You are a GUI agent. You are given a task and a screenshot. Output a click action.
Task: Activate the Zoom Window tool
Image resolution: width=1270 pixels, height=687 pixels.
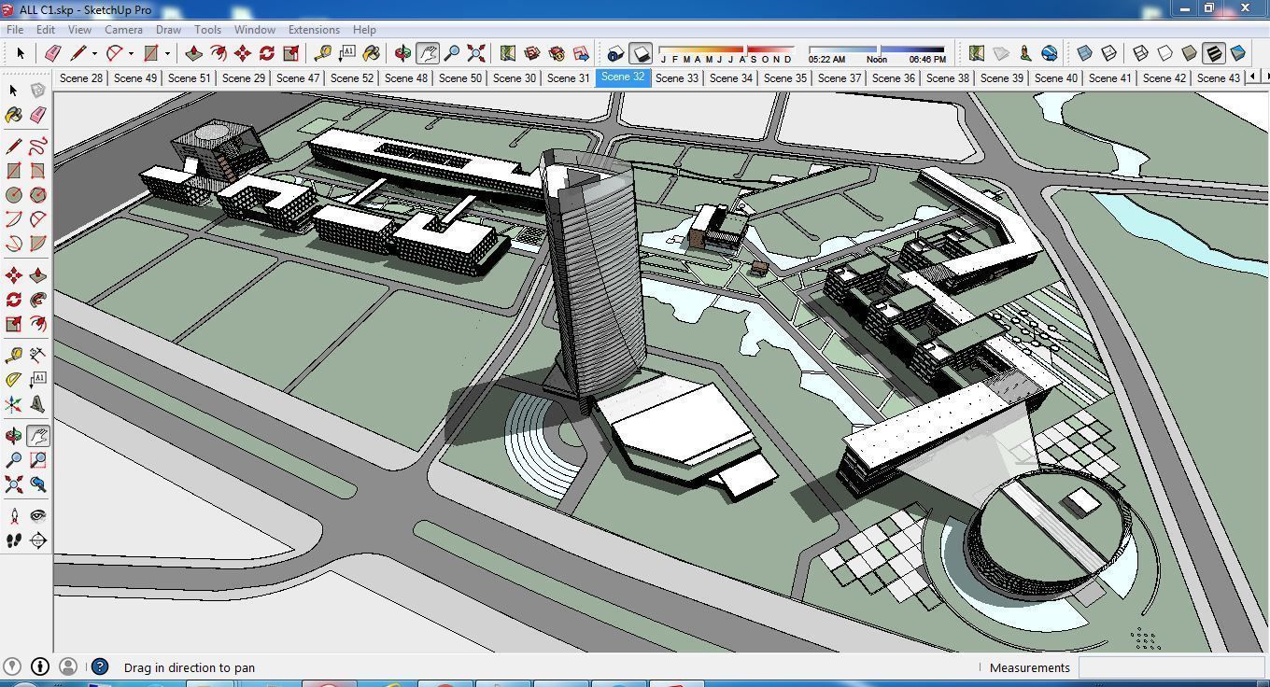[x=38, y=460]
